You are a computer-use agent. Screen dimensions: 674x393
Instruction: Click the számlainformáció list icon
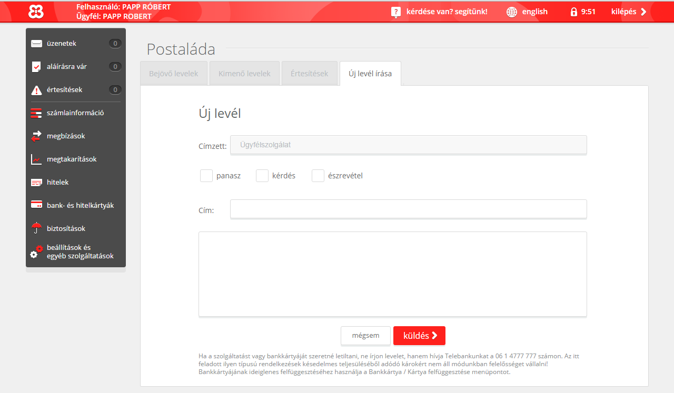point(36,113)
